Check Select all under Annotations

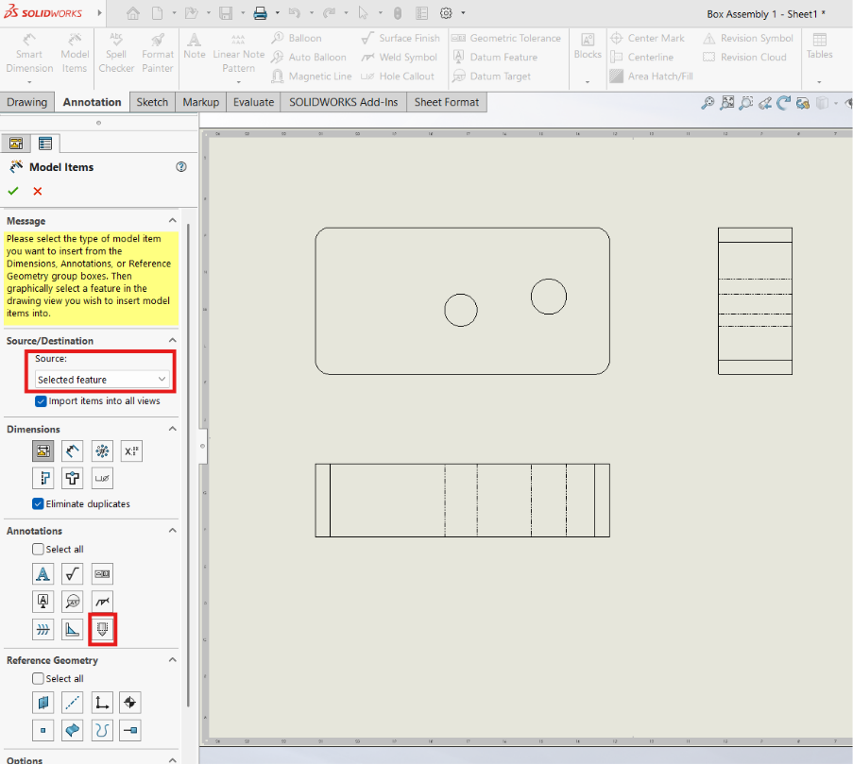pos(38,549)
